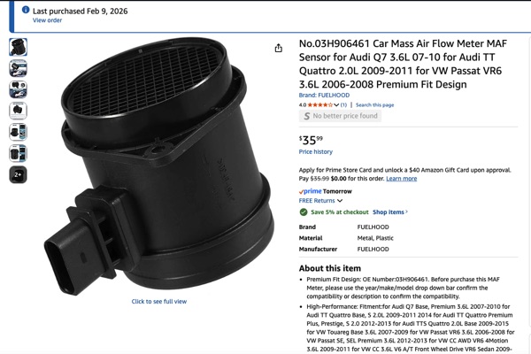
Task: Click the Click to see full view link
Action: point(158,301)
